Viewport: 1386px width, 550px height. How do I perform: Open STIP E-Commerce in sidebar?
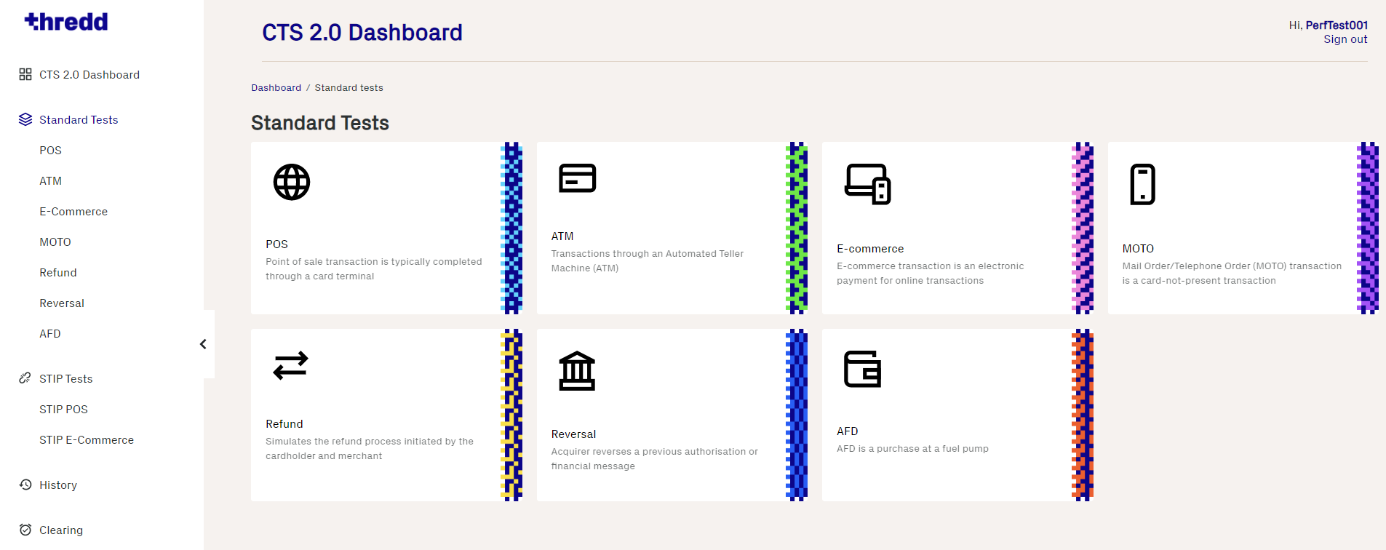[x=87, y=439]
